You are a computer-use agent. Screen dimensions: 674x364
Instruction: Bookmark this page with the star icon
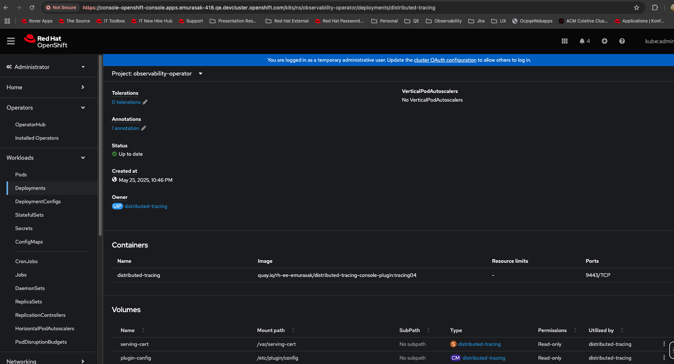[x=637, y=8]
